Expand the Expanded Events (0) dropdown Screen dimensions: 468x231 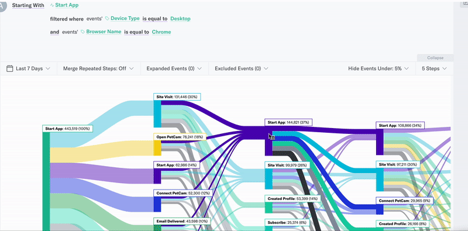pyautogui.click(x=174, y=68)
